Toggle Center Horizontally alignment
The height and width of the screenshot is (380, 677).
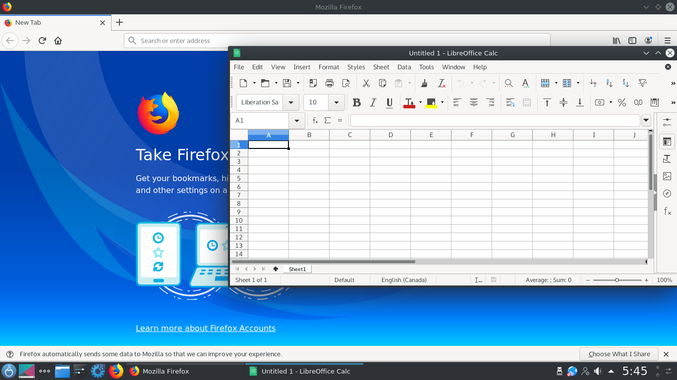click(474, 102)
